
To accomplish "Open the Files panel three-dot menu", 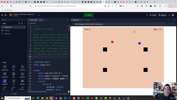I will coord(25,23).
